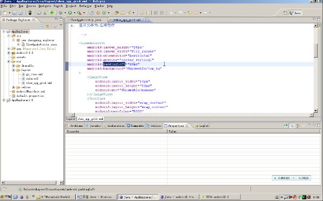
Task: Click the Back navigation yellow arrow
Action: [x=196, y=13]
